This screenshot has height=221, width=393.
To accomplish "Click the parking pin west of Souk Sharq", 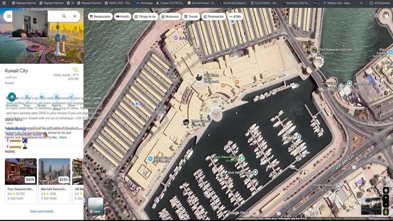I will tap(137, 104).
